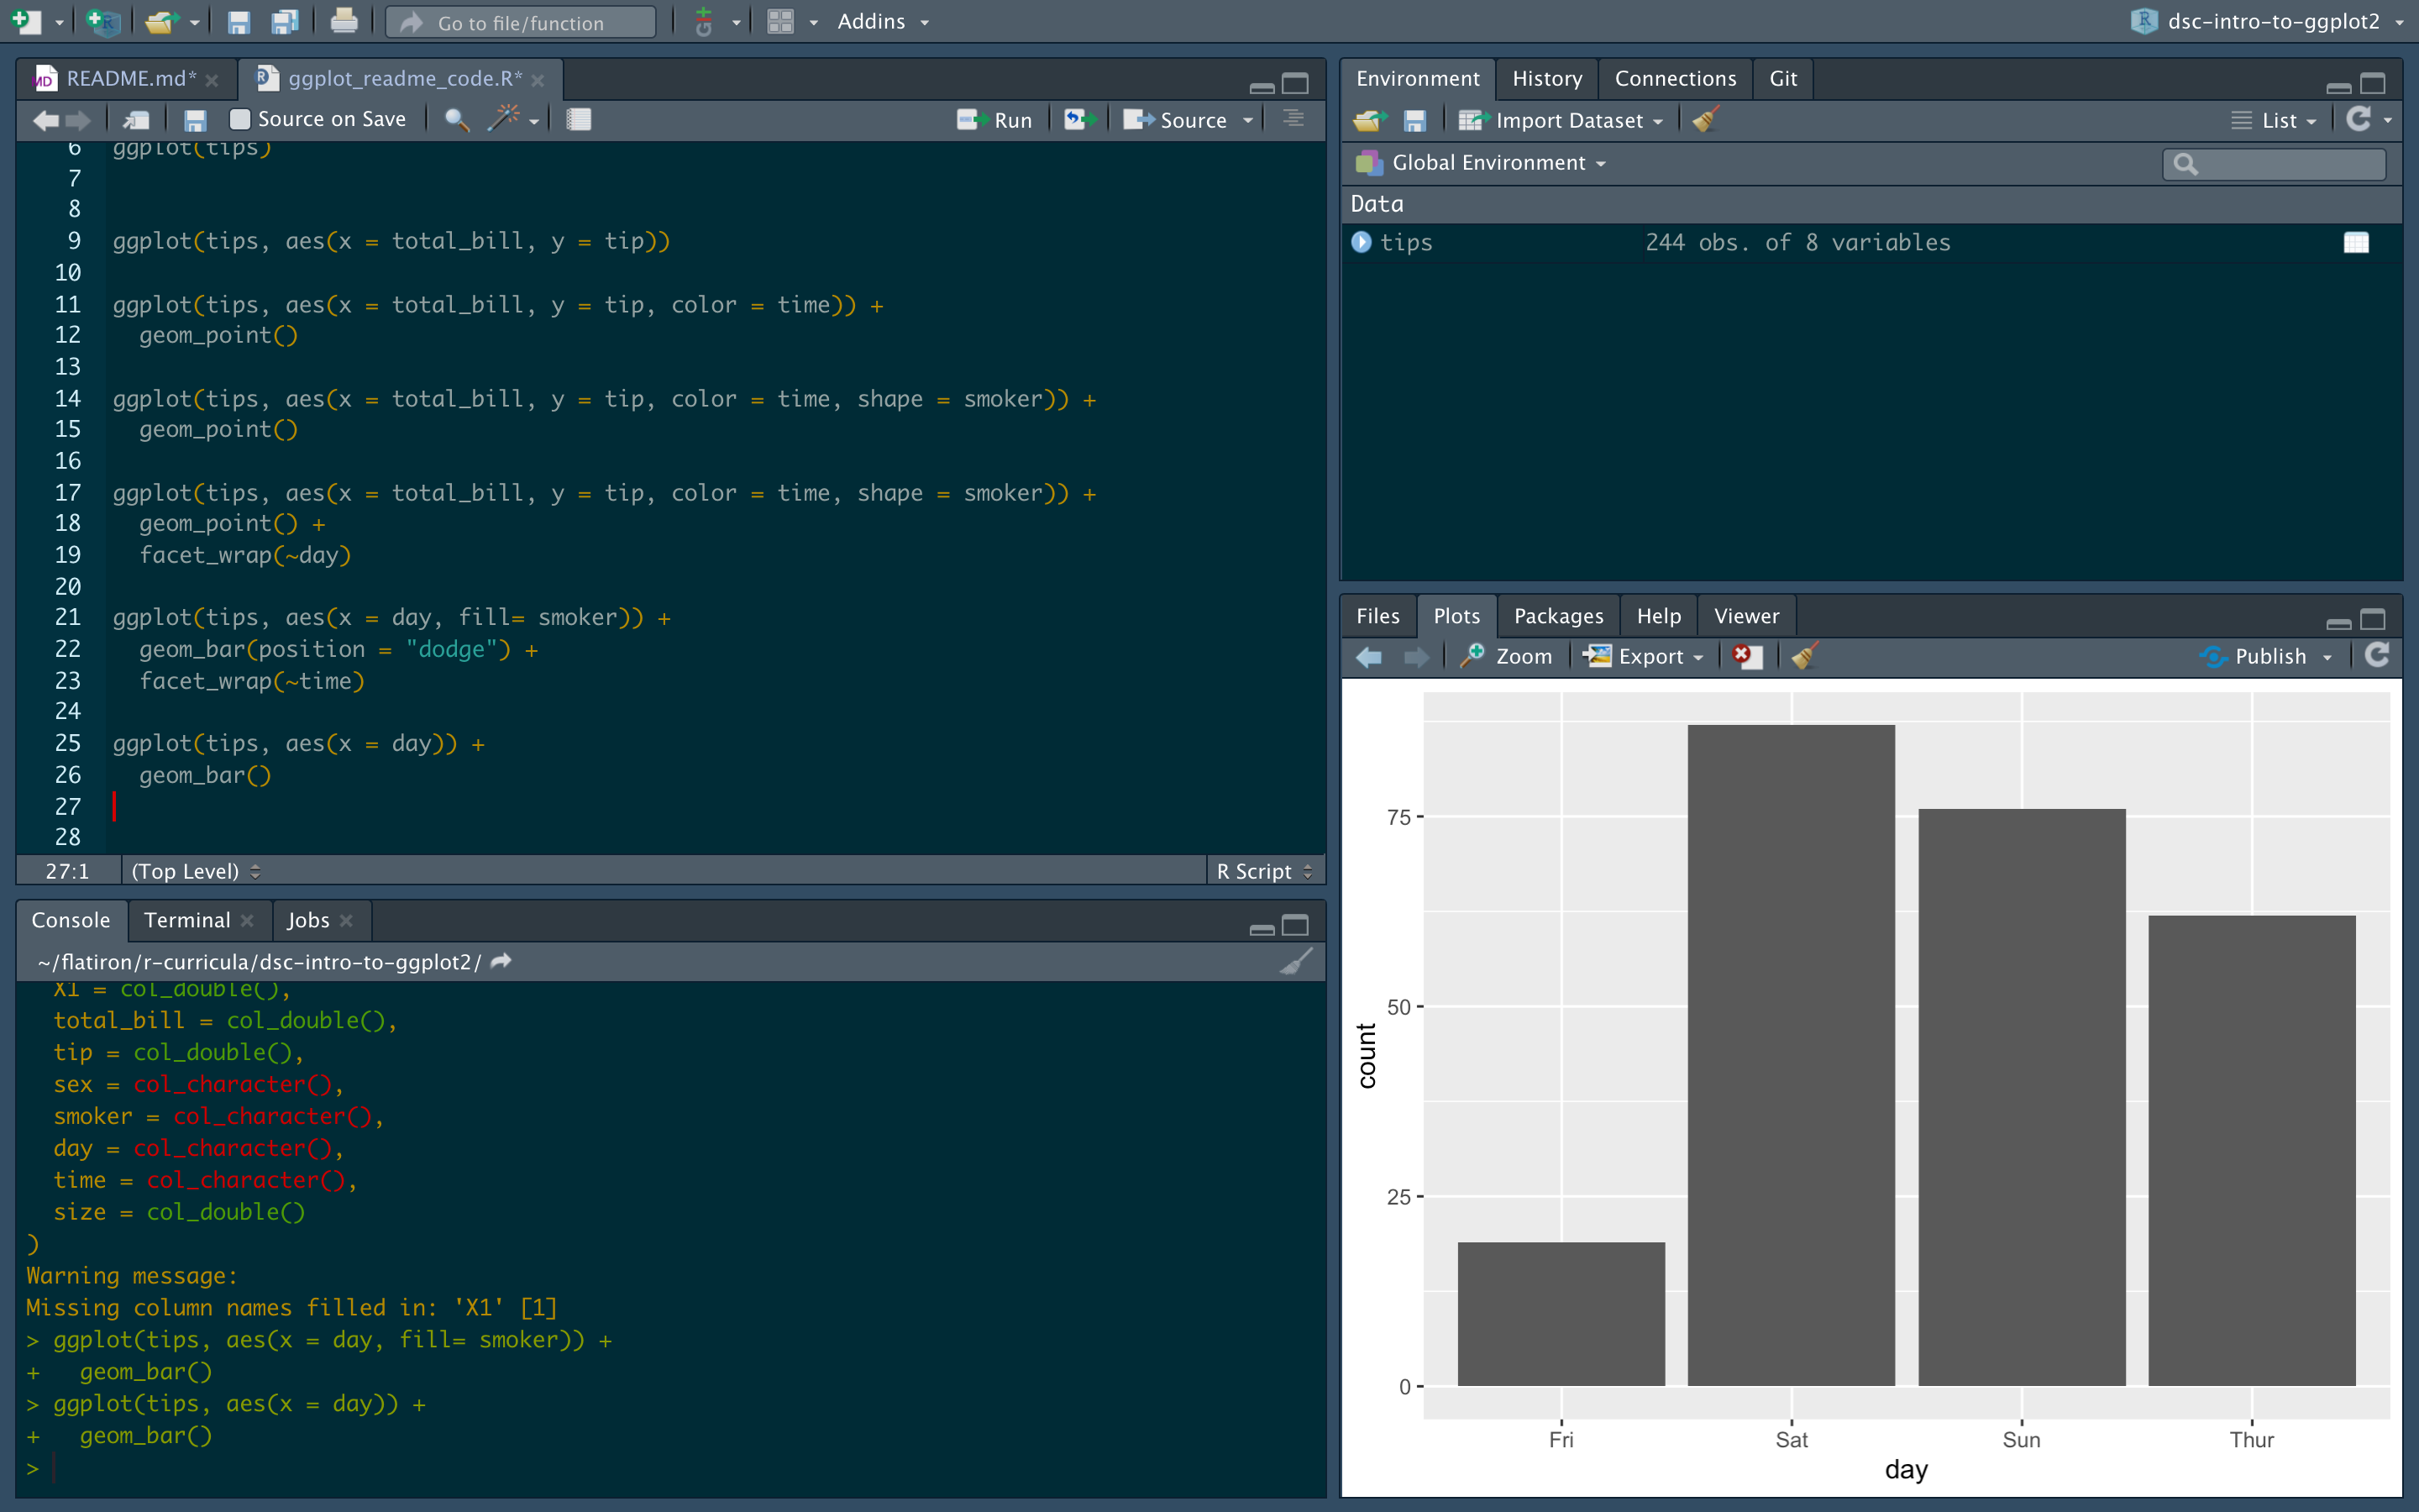This screenshot has height=1512, width=2419.
Task: Toggle the Source on Save checkbox
Action: (240, 120)
